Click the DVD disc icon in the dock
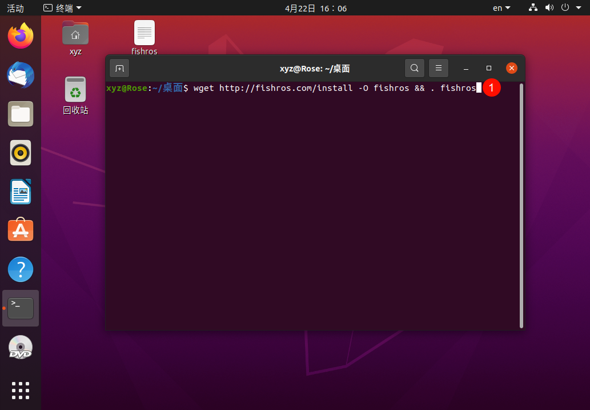 coord(21,347)
